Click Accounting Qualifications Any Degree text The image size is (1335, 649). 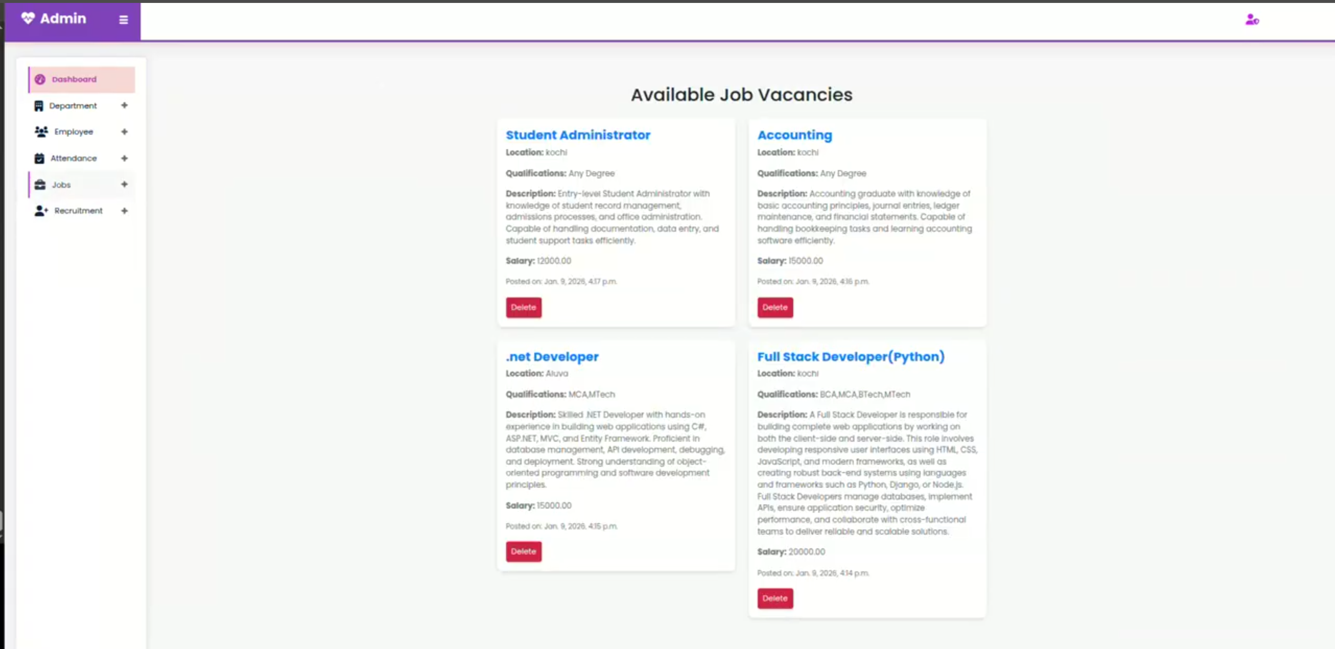[x=812, y=173]
